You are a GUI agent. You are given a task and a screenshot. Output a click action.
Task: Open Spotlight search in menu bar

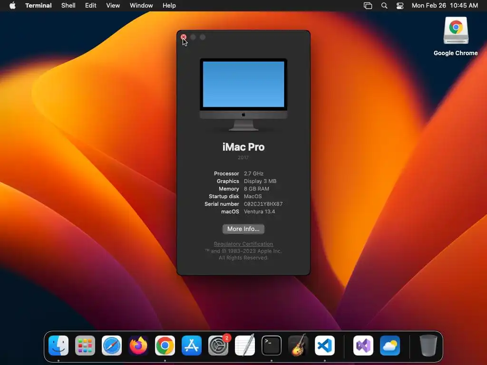384,6
